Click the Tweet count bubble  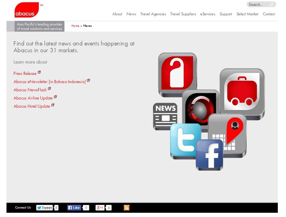[x=56, y=208]
